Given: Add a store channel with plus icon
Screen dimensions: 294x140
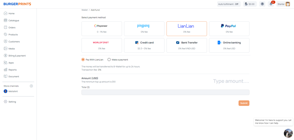Looking at the screenshot, I should coord(31,86).
